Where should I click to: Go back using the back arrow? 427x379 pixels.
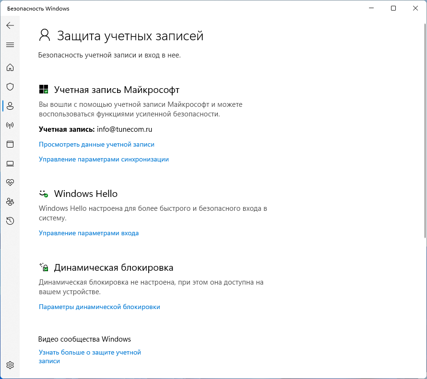point(10,25)
